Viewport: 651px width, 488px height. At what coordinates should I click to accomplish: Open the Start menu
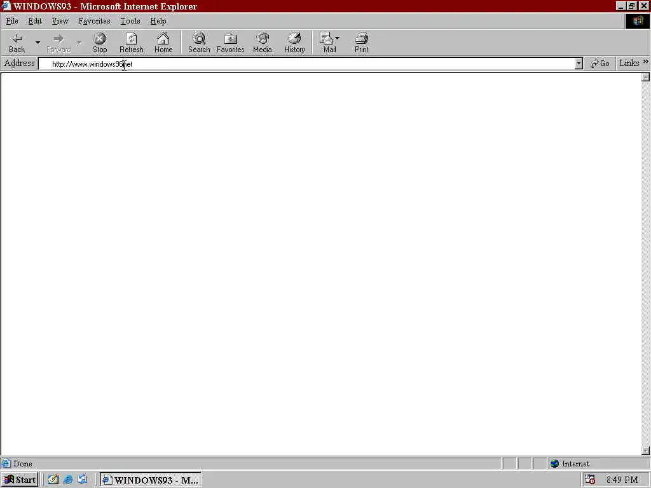pyautogui.click(x=20, y=480)
